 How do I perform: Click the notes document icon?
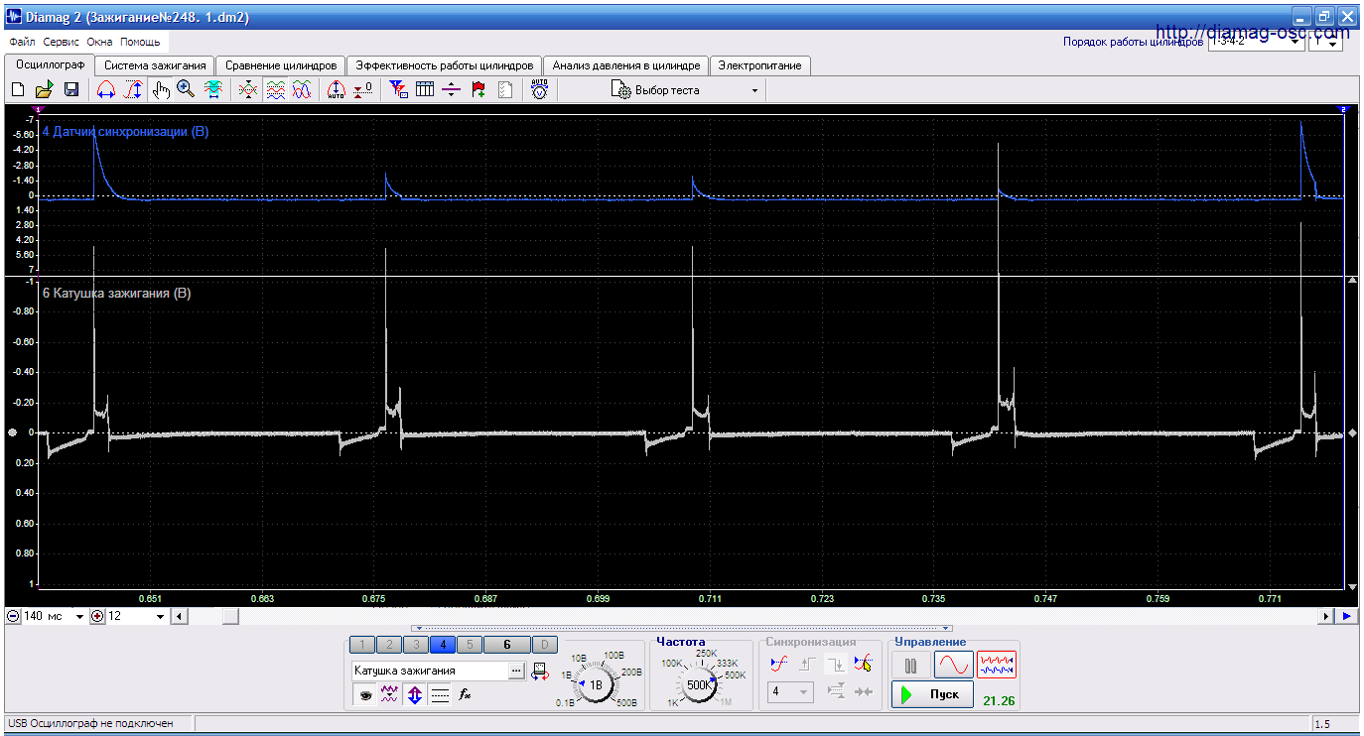tap(505, 90)
